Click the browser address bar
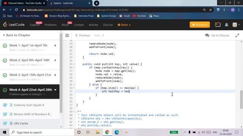243x136 pixels. (x=112, y=10)
